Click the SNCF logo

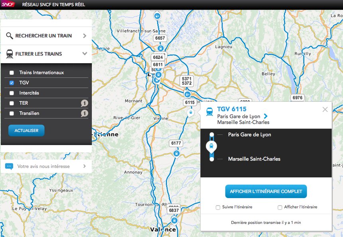coord(8,4)
